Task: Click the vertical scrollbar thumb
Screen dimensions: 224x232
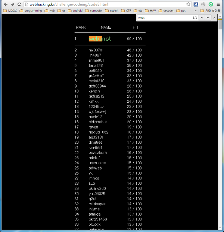Action: click(220, 24)
